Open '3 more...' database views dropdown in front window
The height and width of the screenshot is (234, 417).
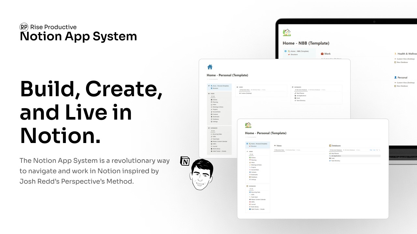tap(358, 150)
